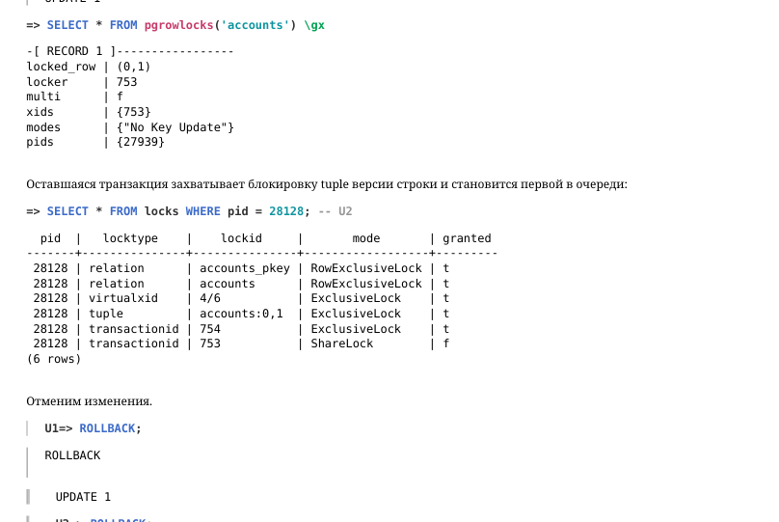The image size is (779, 522).
Task: Click the pid column header
Action: (50, 238)
